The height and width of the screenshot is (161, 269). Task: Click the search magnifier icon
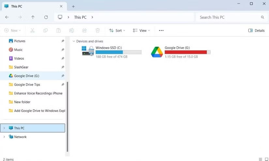[262, 17]
